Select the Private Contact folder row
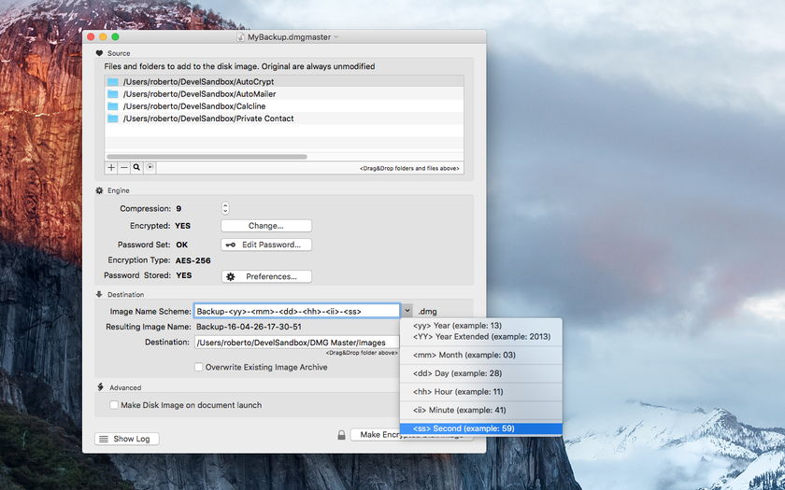785x490 pixels. 284,119
